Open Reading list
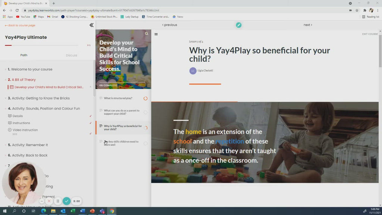This screenshot has height=215, width=382. (x=370, y=16)
